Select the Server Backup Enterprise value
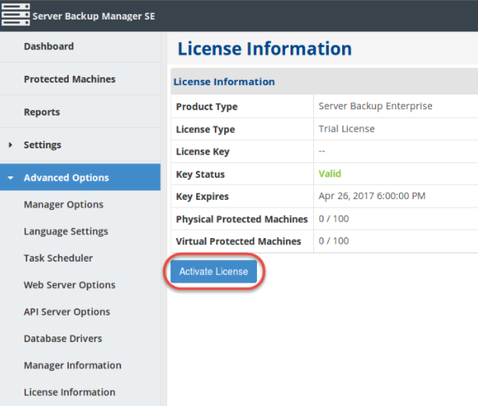Viewport: 478px width, 406px height. [375, 106]
